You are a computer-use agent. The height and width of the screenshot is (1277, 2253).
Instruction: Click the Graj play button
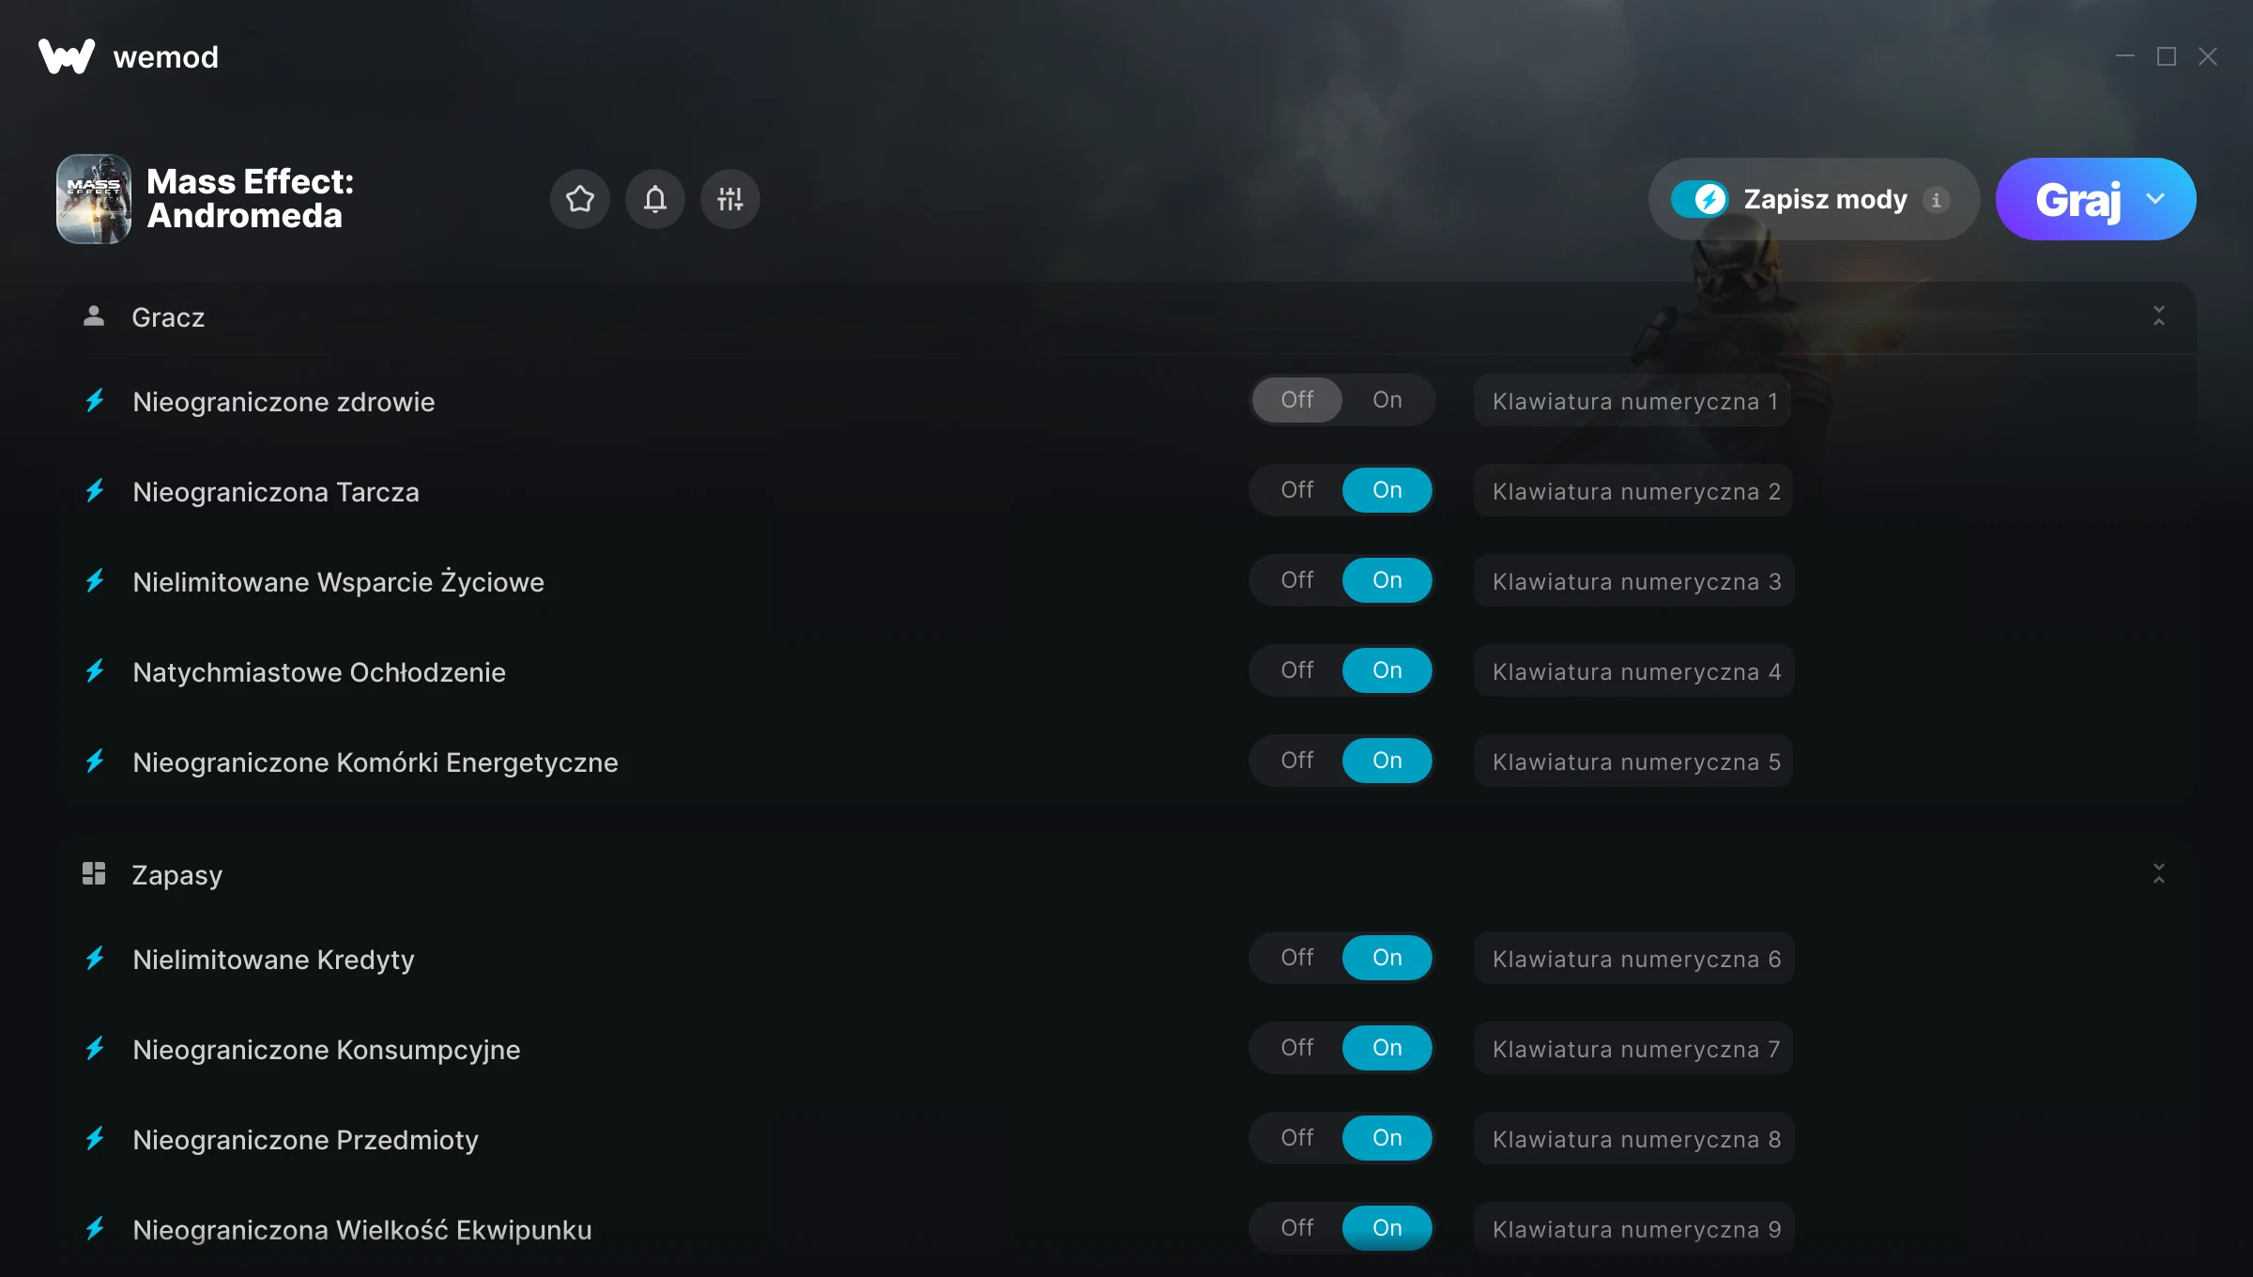tap(2077, 199)
